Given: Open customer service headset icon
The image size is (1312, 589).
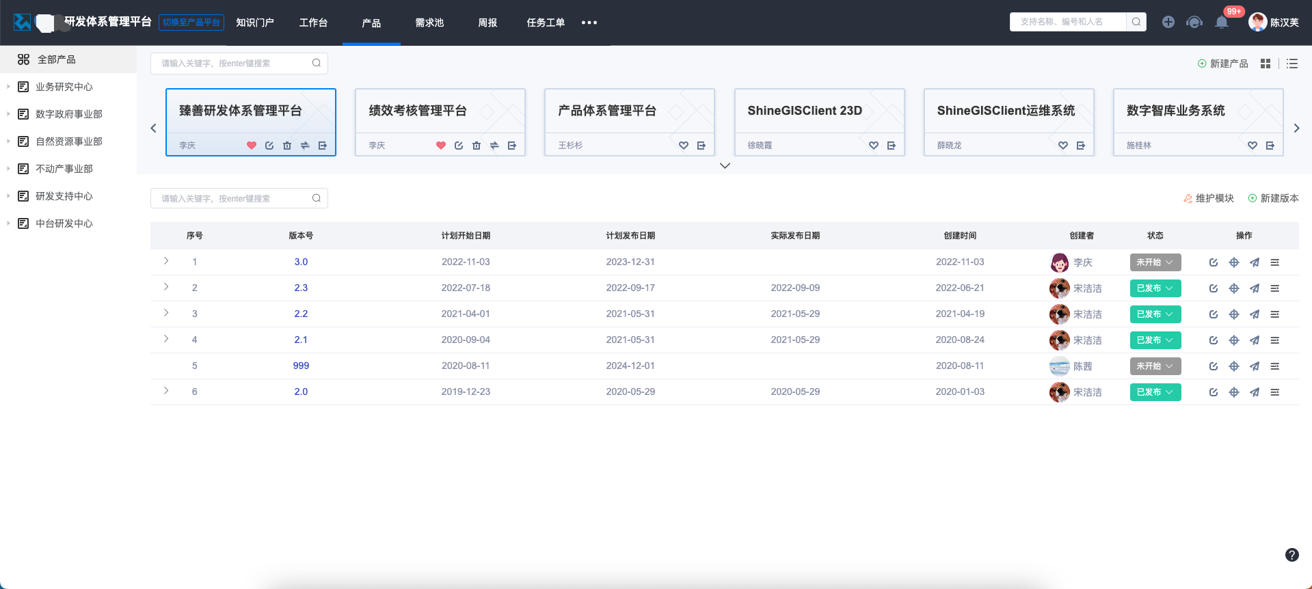Looking at the screenshot, I should 1194,22.
